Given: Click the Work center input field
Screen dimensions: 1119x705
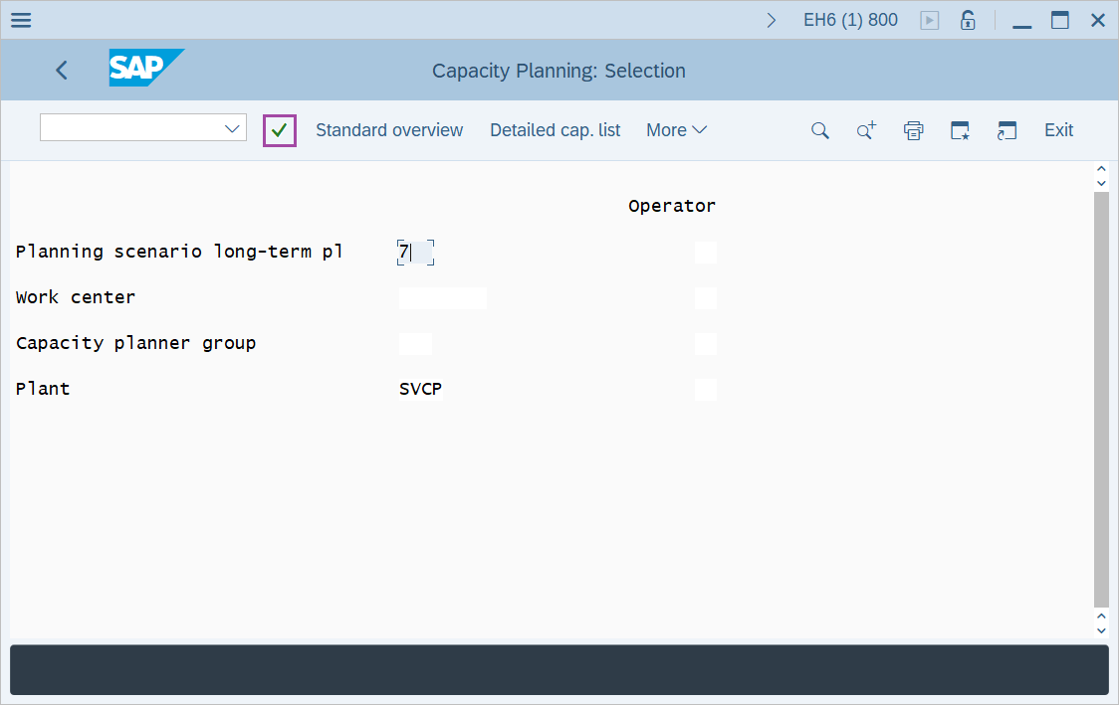Looking at the screenshot, I should click(x=442, y=297).
